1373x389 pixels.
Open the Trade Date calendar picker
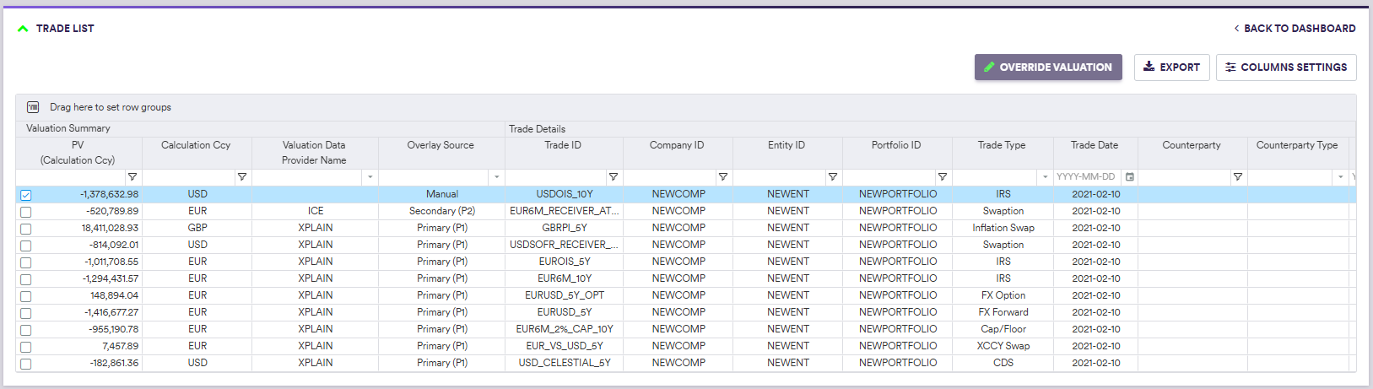(1130, 177)
